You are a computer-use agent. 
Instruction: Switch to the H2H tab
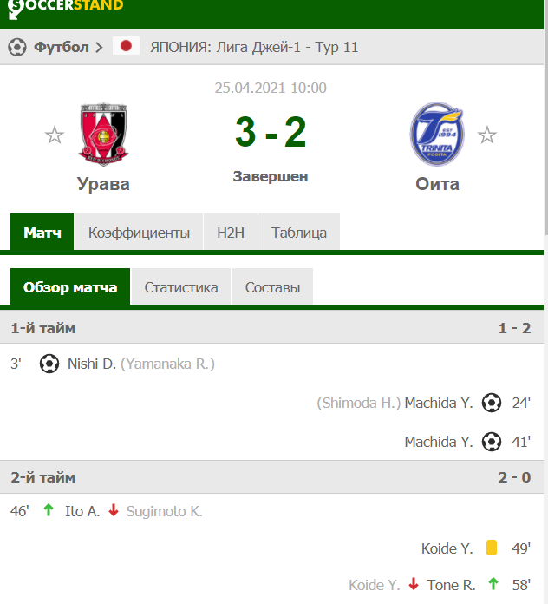tap(231, 233)
